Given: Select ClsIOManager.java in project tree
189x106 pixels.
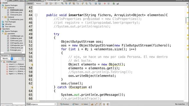Looking at the screenshot, I should [x=17, y=36].
